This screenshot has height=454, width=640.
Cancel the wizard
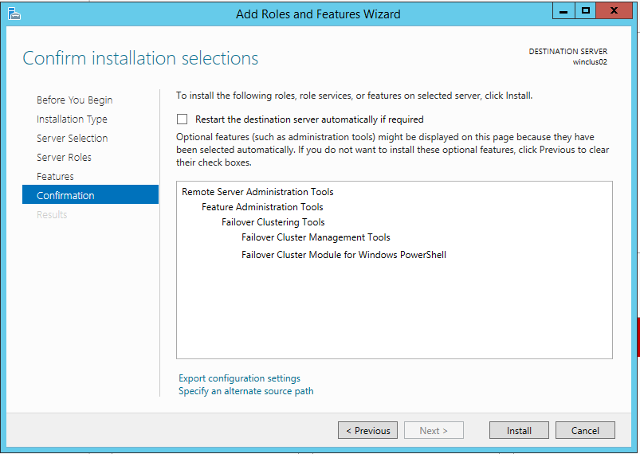click(x=585, y=431)
